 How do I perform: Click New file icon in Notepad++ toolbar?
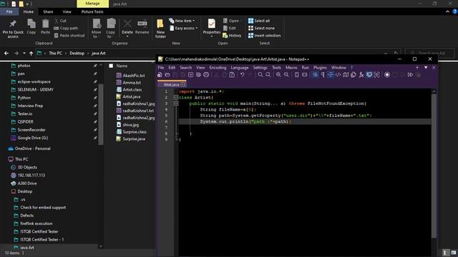coord(160,75)
